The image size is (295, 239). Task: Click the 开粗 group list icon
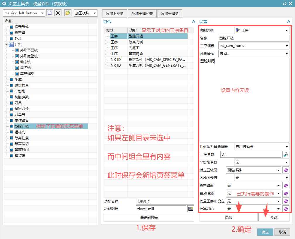pyautogui.click(x=11, y=44)
